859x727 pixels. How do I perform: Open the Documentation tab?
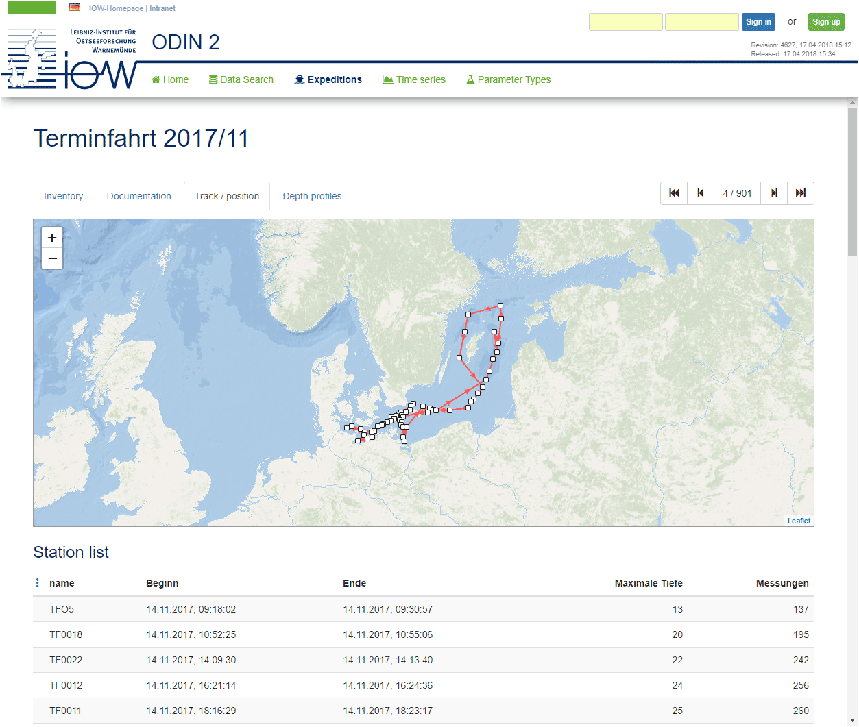[x=138, y=196]
